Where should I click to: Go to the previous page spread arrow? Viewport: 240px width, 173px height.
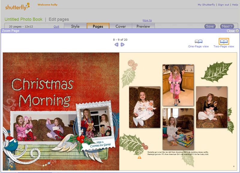[116, 45]
